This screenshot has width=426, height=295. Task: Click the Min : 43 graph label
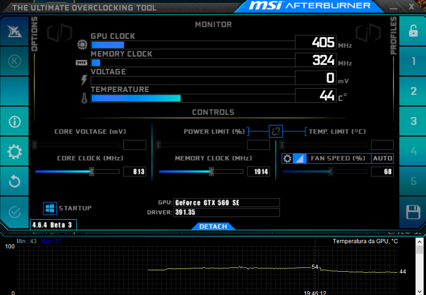pyautogui.click(x=26, y=241)
